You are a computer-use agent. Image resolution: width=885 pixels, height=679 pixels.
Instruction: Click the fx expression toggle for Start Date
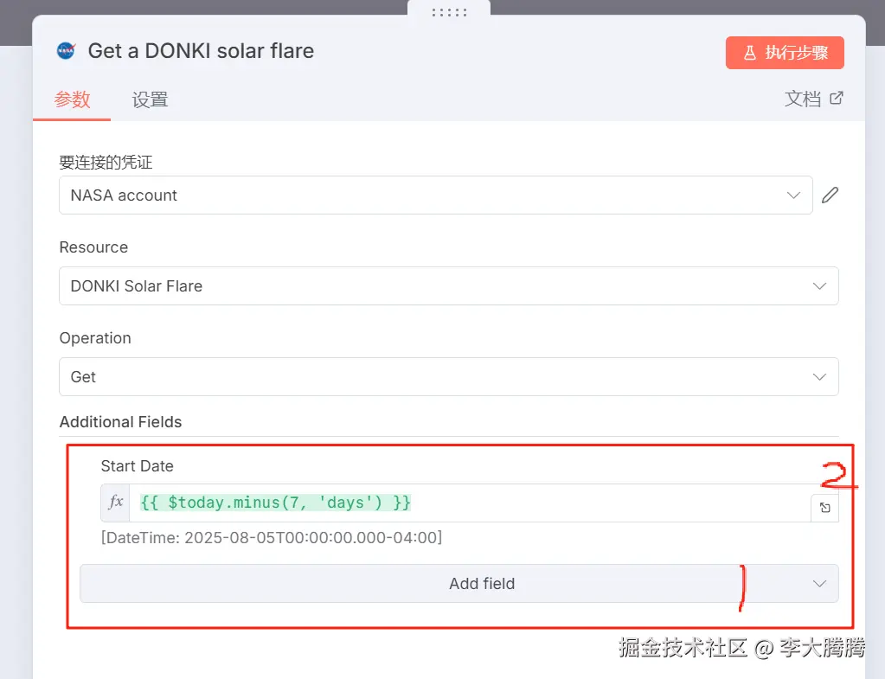pyautogui.click(x=115, y=503)
